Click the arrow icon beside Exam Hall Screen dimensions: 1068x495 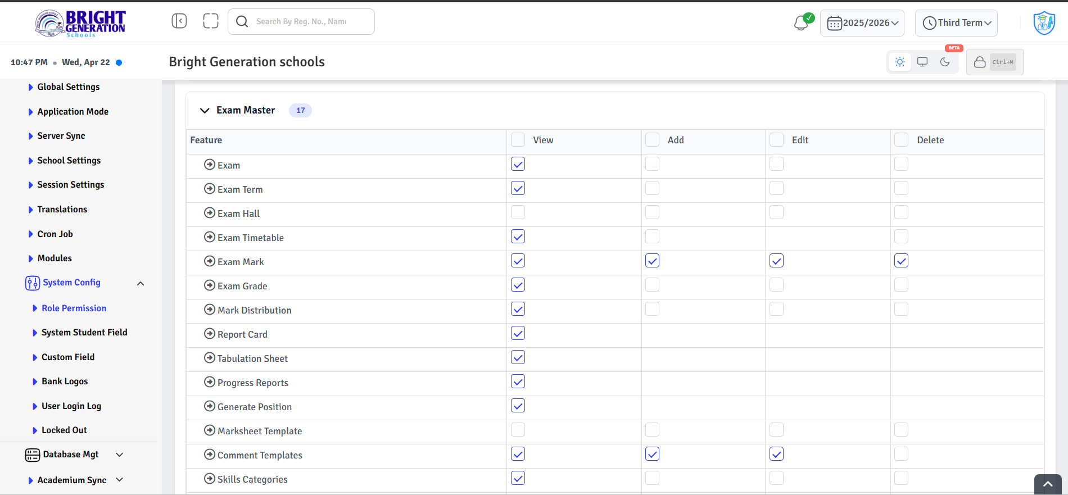point(210,212)
